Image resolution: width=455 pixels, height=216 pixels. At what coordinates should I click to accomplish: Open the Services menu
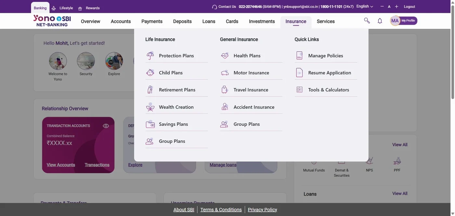tap(326, 21)
